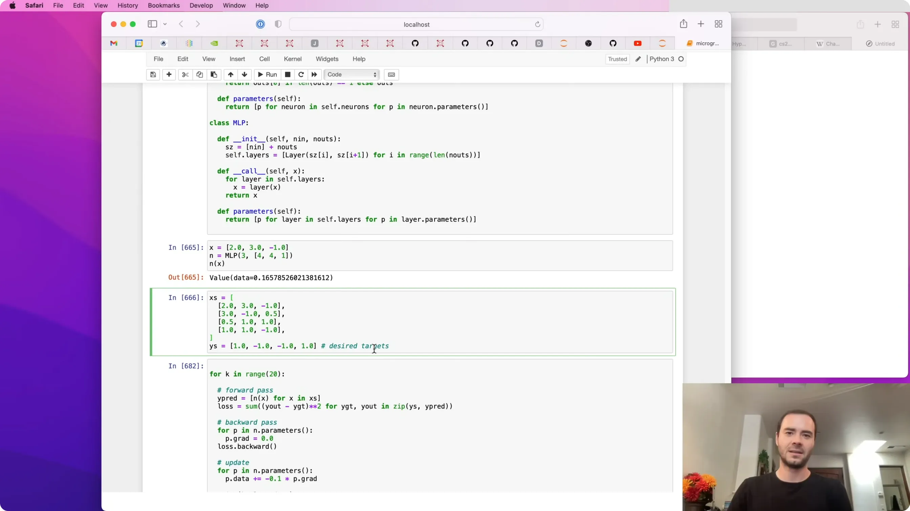Expand the cell type Code dropdown
The height and width of the screenshot is (511, 910).
click(x=352, y=74)
